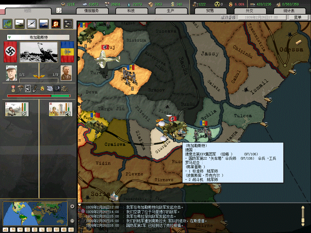Select the Romanian infantry division card
Viewport: 311px width, 233px height.
pos(60,109)
